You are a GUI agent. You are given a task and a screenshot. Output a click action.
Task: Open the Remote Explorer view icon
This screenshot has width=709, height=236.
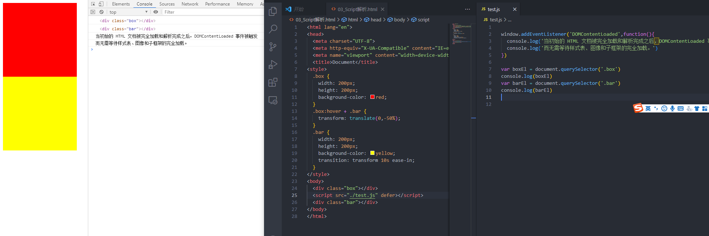click(x=273, y=100)
